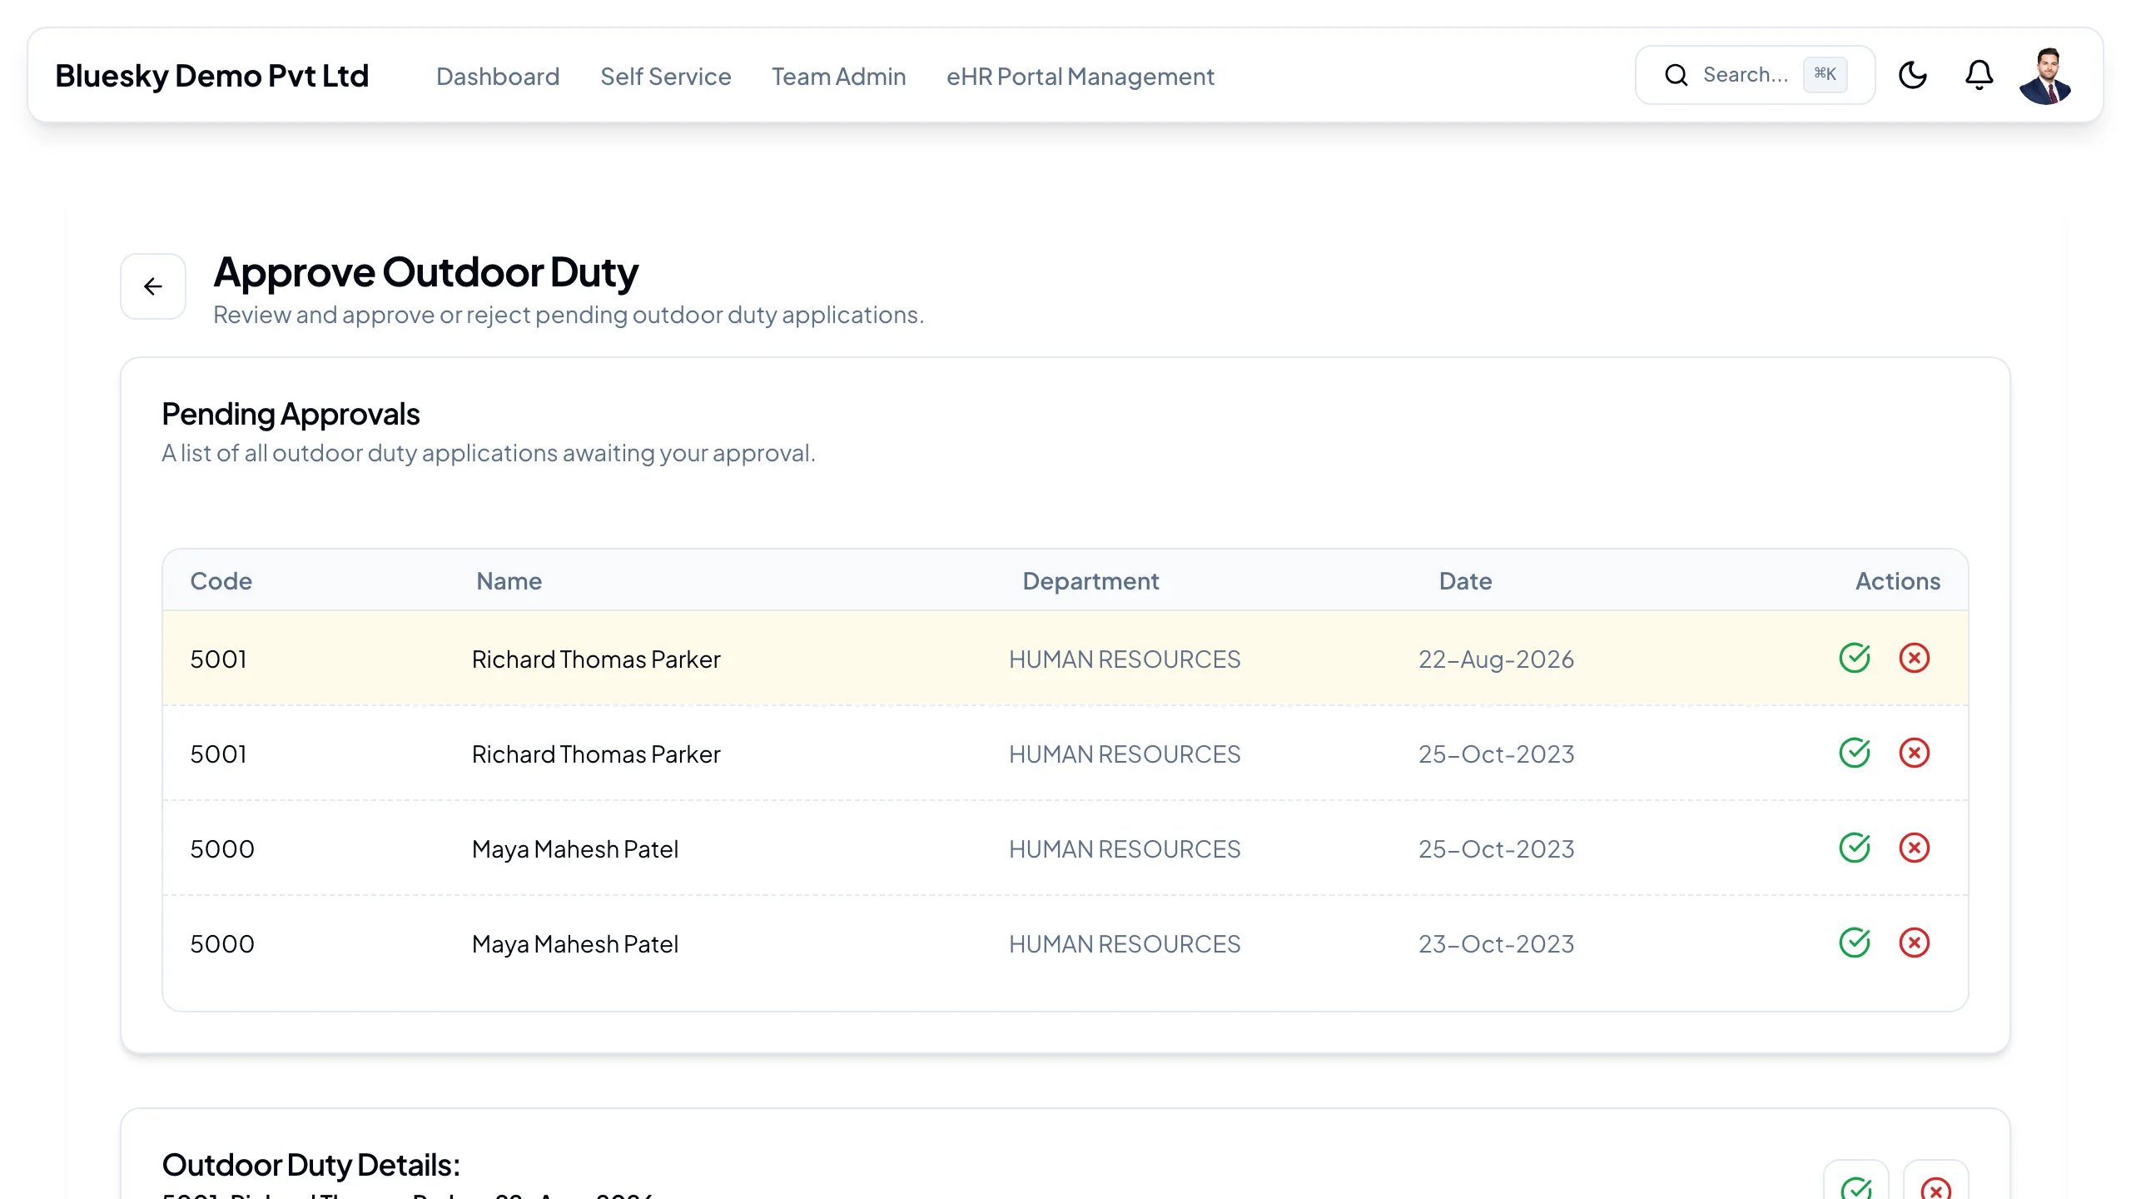Image resolution: width=2131 pixels, height=1199 pixels.
Task: Click the Name column header
Action: pyautogui.click(x=509, y=580)
